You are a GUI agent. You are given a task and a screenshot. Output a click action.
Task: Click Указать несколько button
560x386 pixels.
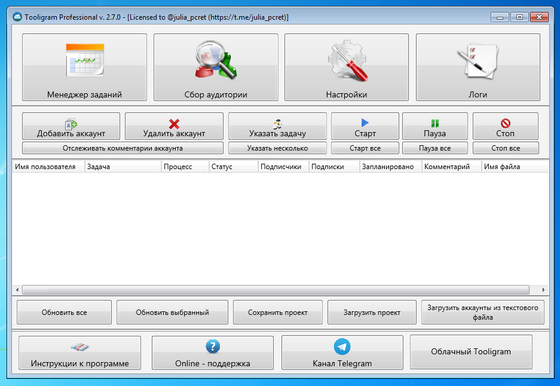(277, 148)
